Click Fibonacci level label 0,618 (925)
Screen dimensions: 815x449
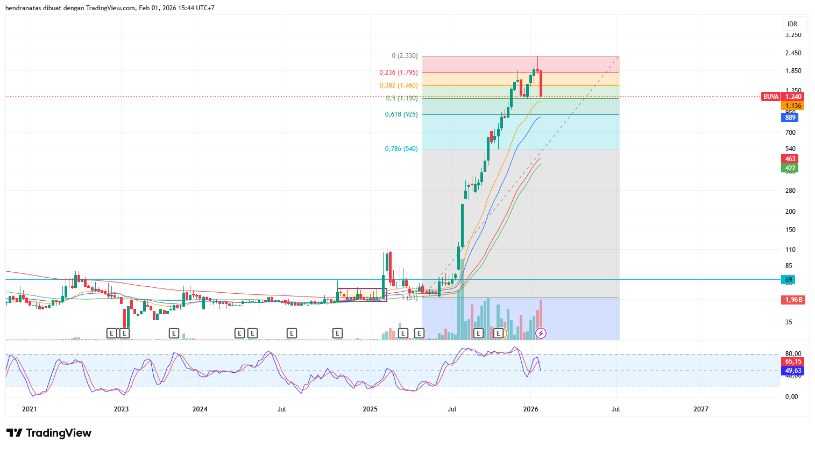pyautogui.click(x=401, y=114)
